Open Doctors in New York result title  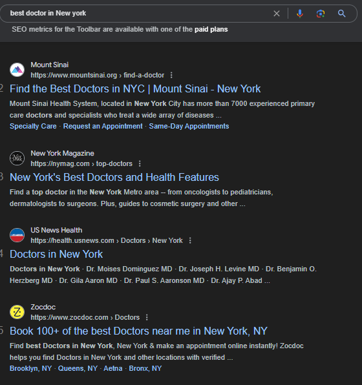56,254
